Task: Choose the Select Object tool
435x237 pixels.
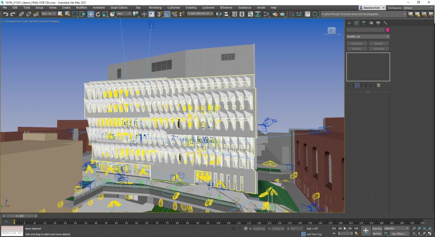Action: (x=60, y=14)
